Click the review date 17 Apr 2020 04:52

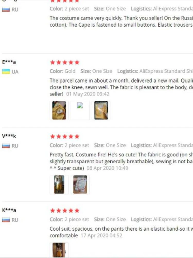[101, 236]
